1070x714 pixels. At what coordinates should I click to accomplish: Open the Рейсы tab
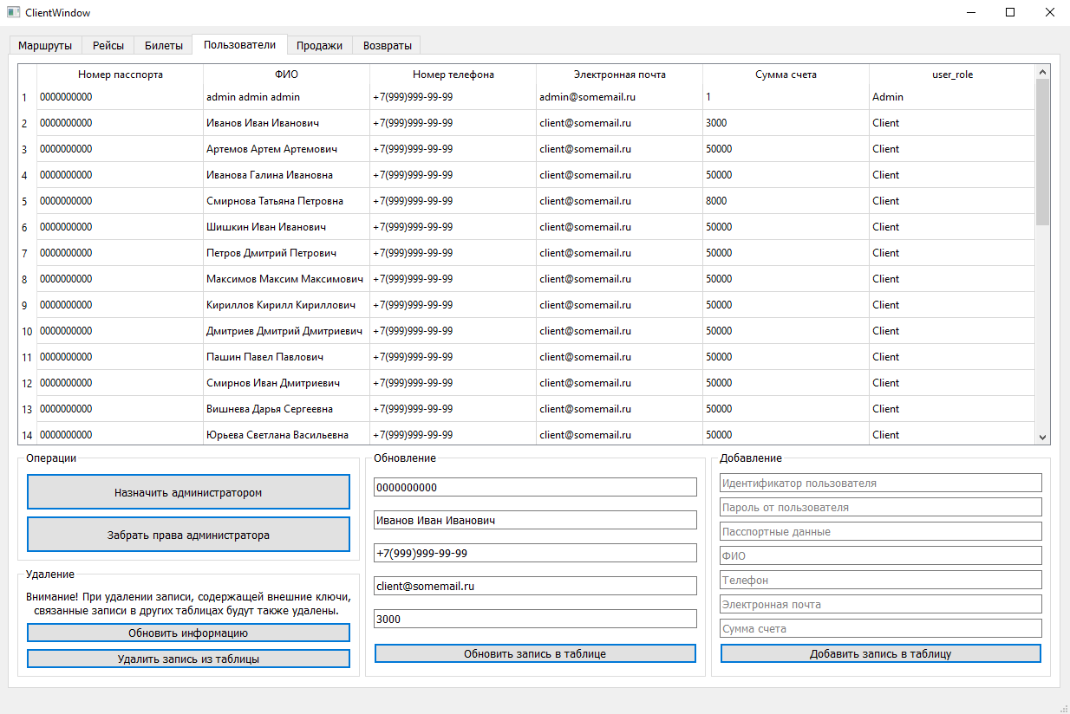click(108, 45)
